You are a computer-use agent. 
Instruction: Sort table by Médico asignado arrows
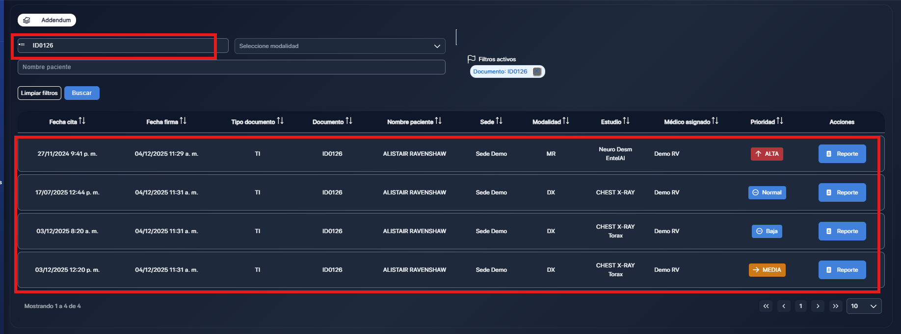coord(715,121)
